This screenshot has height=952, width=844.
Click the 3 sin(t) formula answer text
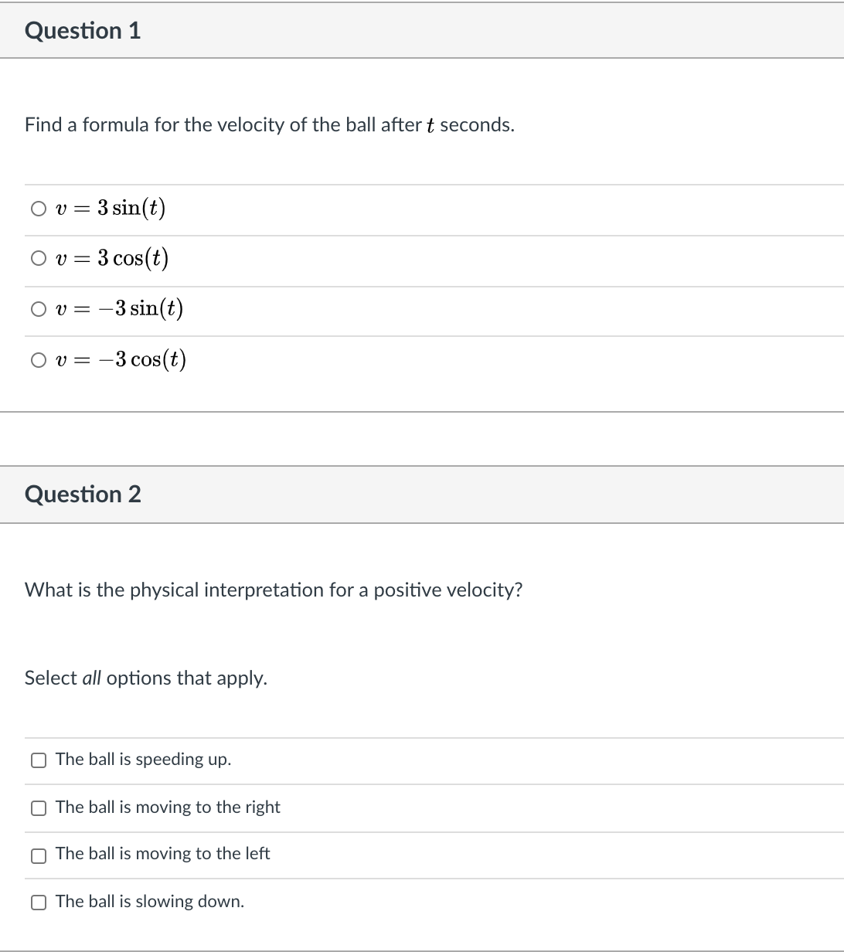point(110,209)
